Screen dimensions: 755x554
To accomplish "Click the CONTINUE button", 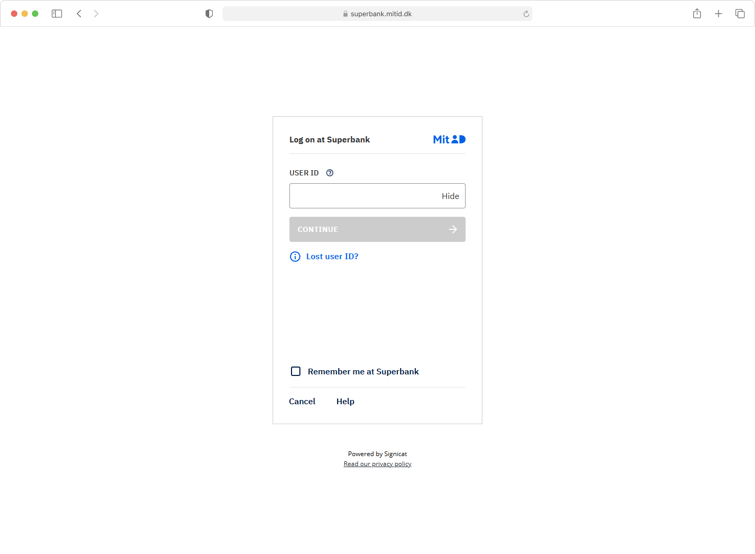I will 377,229.
